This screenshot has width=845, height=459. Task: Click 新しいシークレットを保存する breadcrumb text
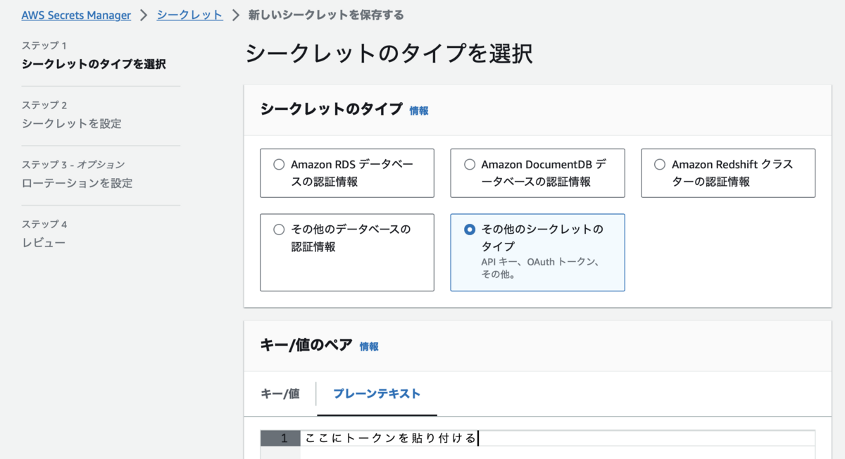click(326, 15)
